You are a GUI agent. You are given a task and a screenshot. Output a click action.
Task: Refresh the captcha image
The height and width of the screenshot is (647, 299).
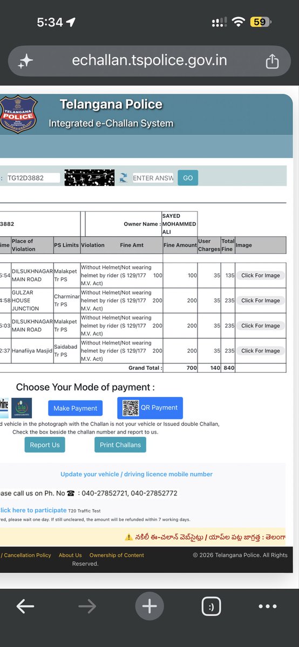[124, 178]
